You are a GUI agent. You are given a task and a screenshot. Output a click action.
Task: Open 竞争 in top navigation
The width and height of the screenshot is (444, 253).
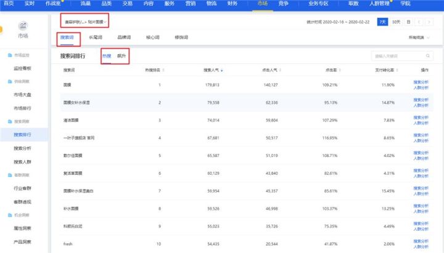pyautogui.click(x=283, y=4)
